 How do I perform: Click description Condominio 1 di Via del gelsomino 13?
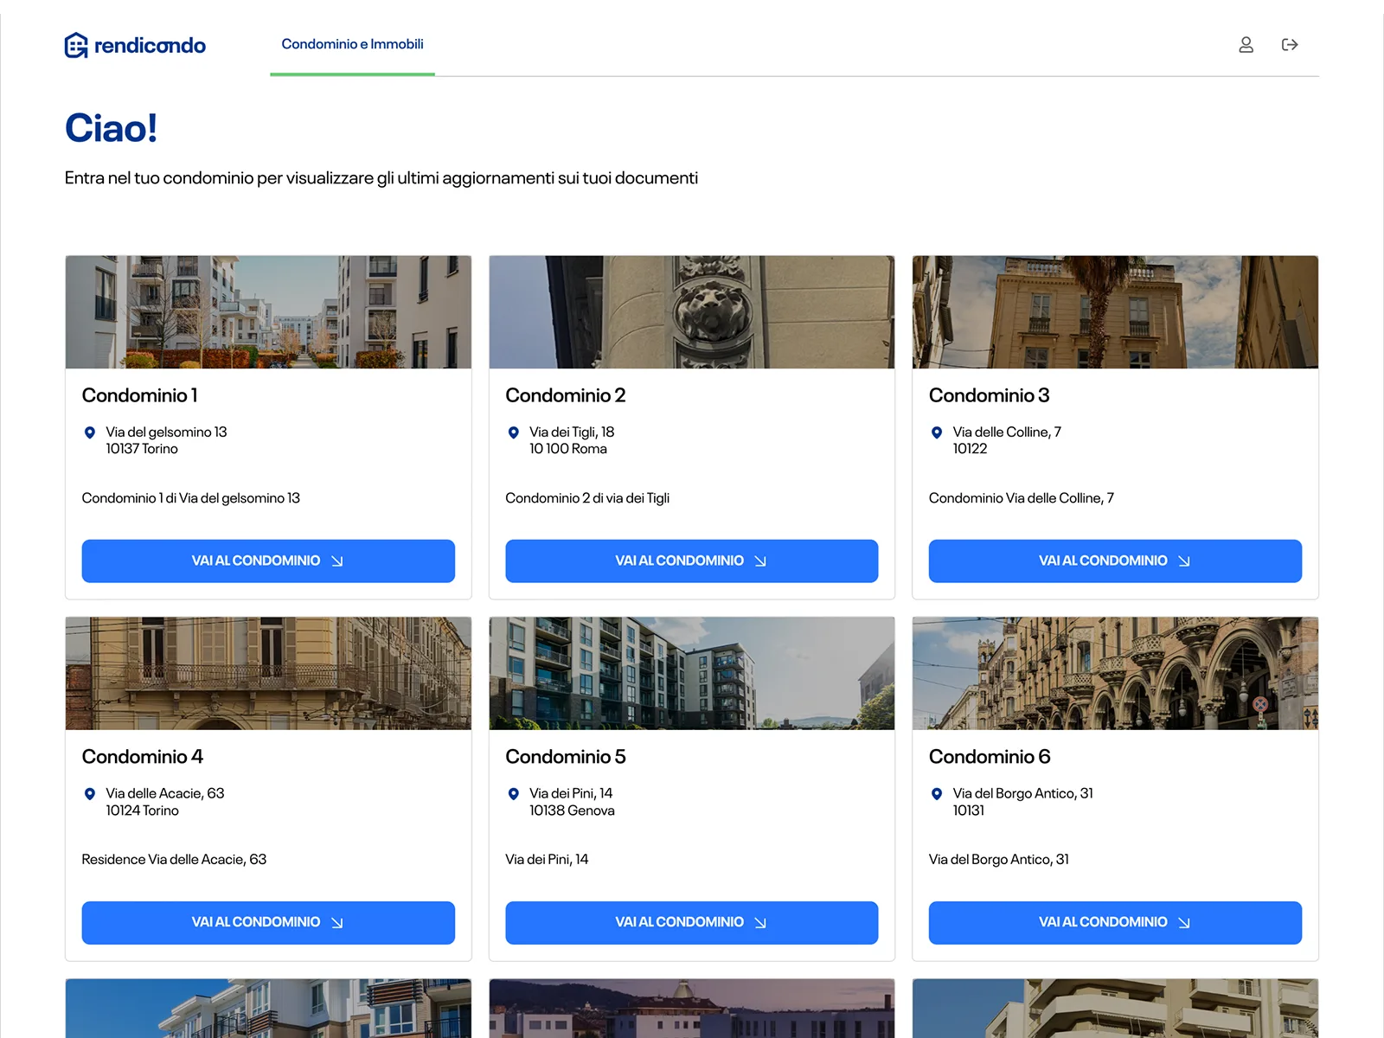191,498
